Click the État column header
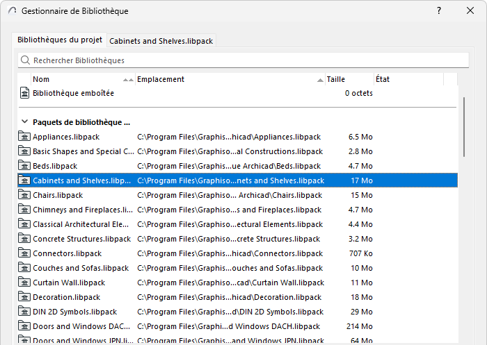 click(x=409, y=79)
